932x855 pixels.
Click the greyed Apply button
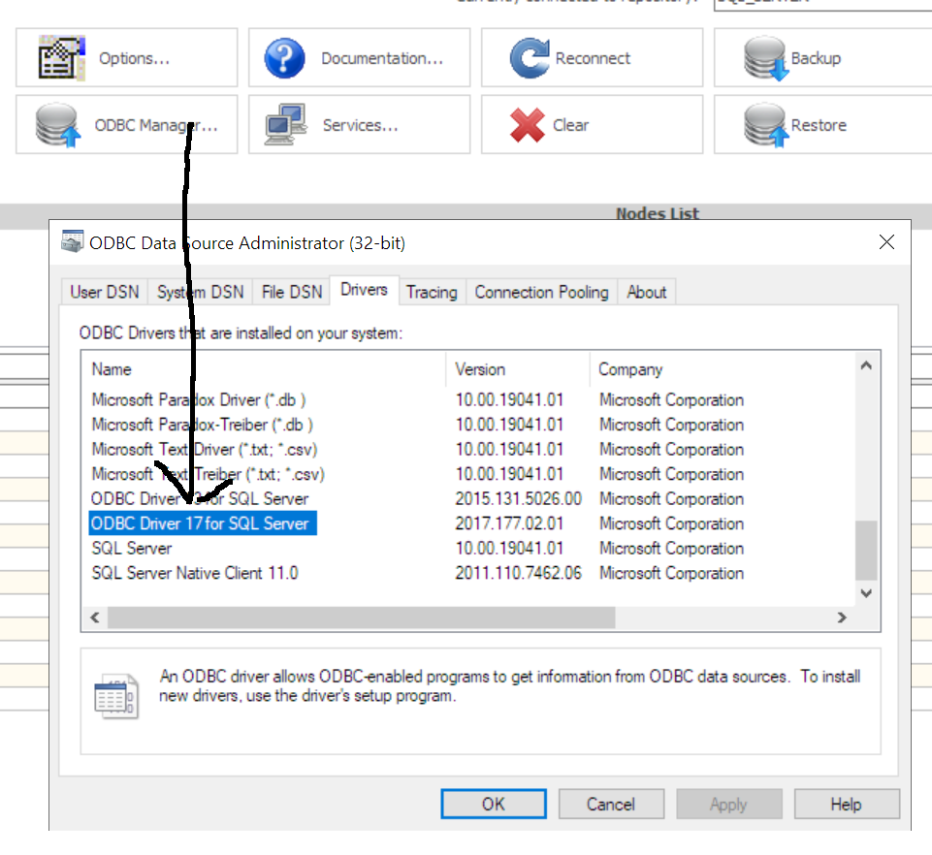[x=728, y=804]
